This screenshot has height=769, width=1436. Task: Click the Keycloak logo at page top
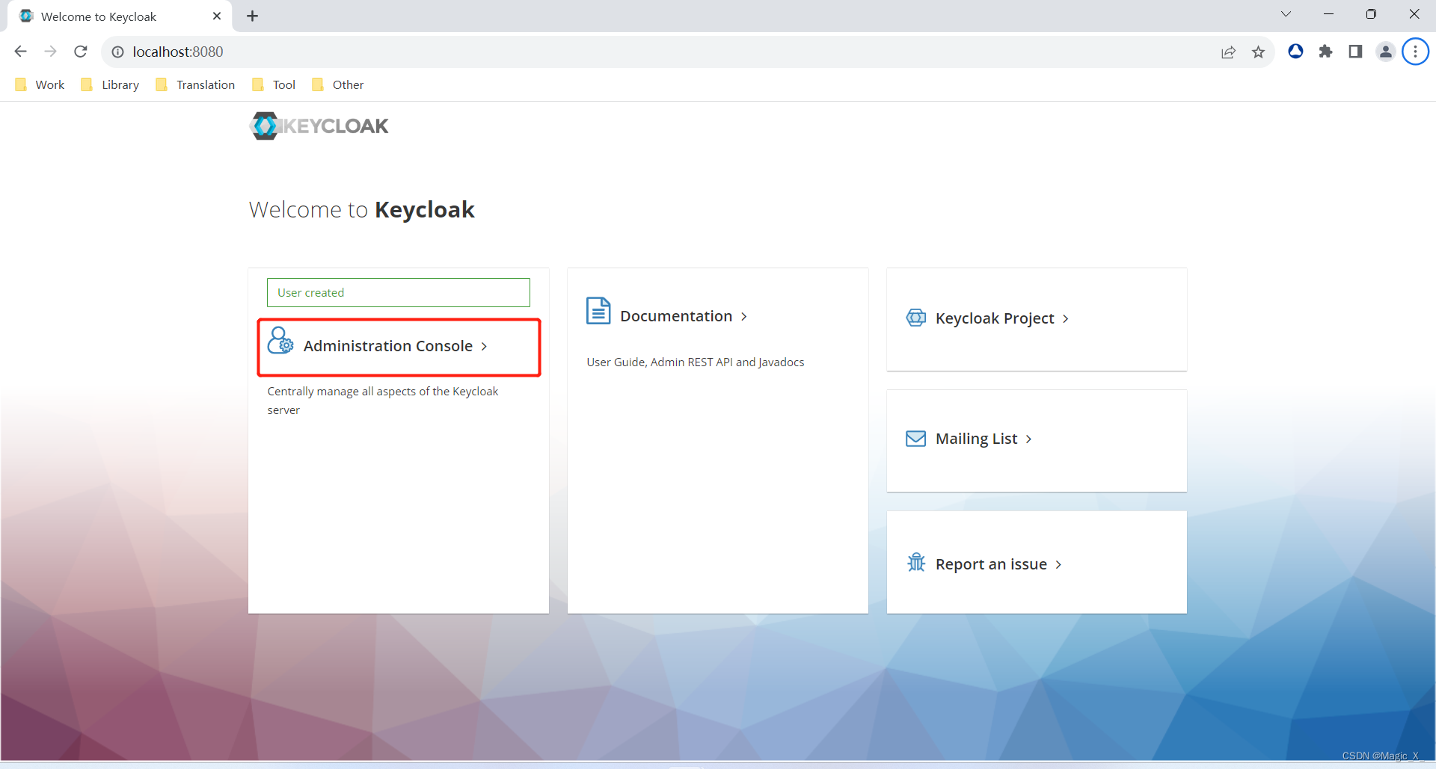pyautogui.click(x=319, y=126)
